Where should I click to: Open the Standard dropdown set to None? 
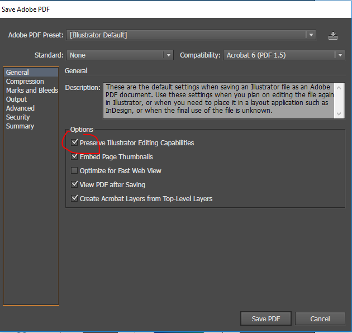pyautogui.click(x=120, y=55)
